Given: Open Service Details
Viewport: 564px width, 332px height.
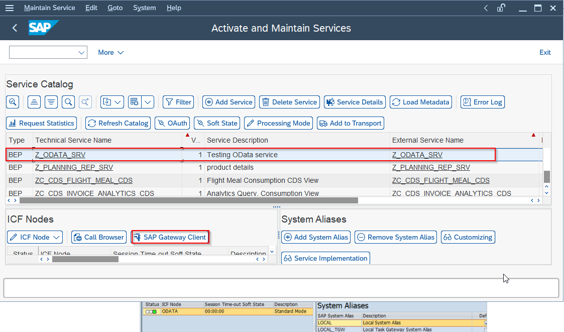Looking at the screenshot, I should tap(355, 102).
